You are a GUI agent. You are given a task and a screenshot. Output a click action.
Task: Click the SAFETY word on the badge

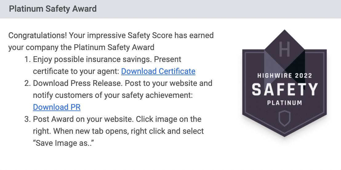coord(285,90)
